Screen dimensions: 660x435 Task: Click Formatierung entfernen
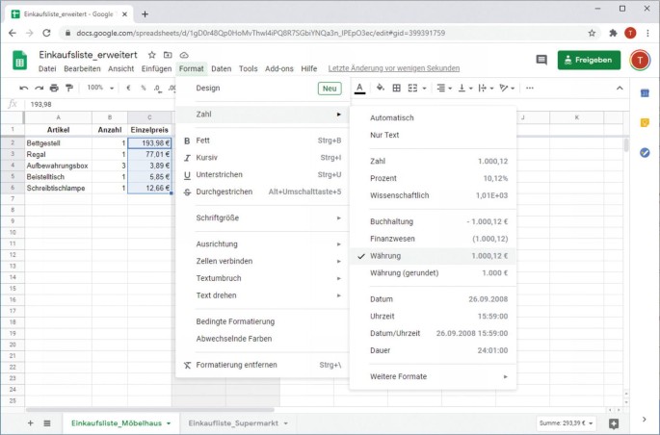[263, 365]
